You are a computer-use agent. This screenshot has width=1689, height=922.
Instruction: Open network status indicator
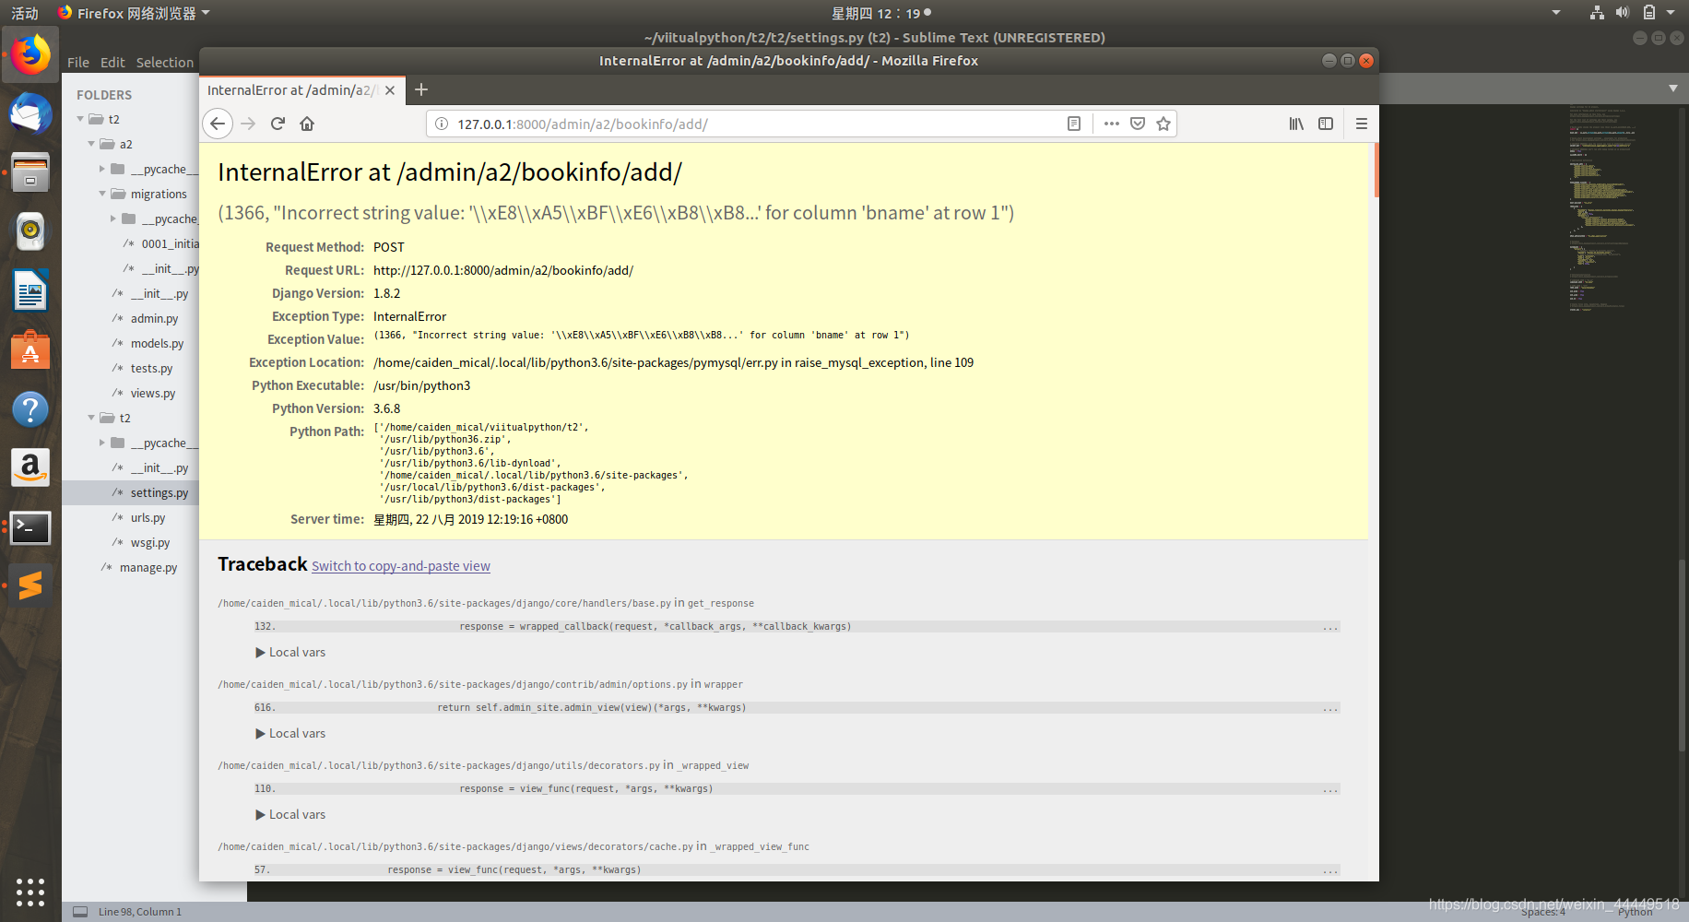click(x=1597, y=13)
